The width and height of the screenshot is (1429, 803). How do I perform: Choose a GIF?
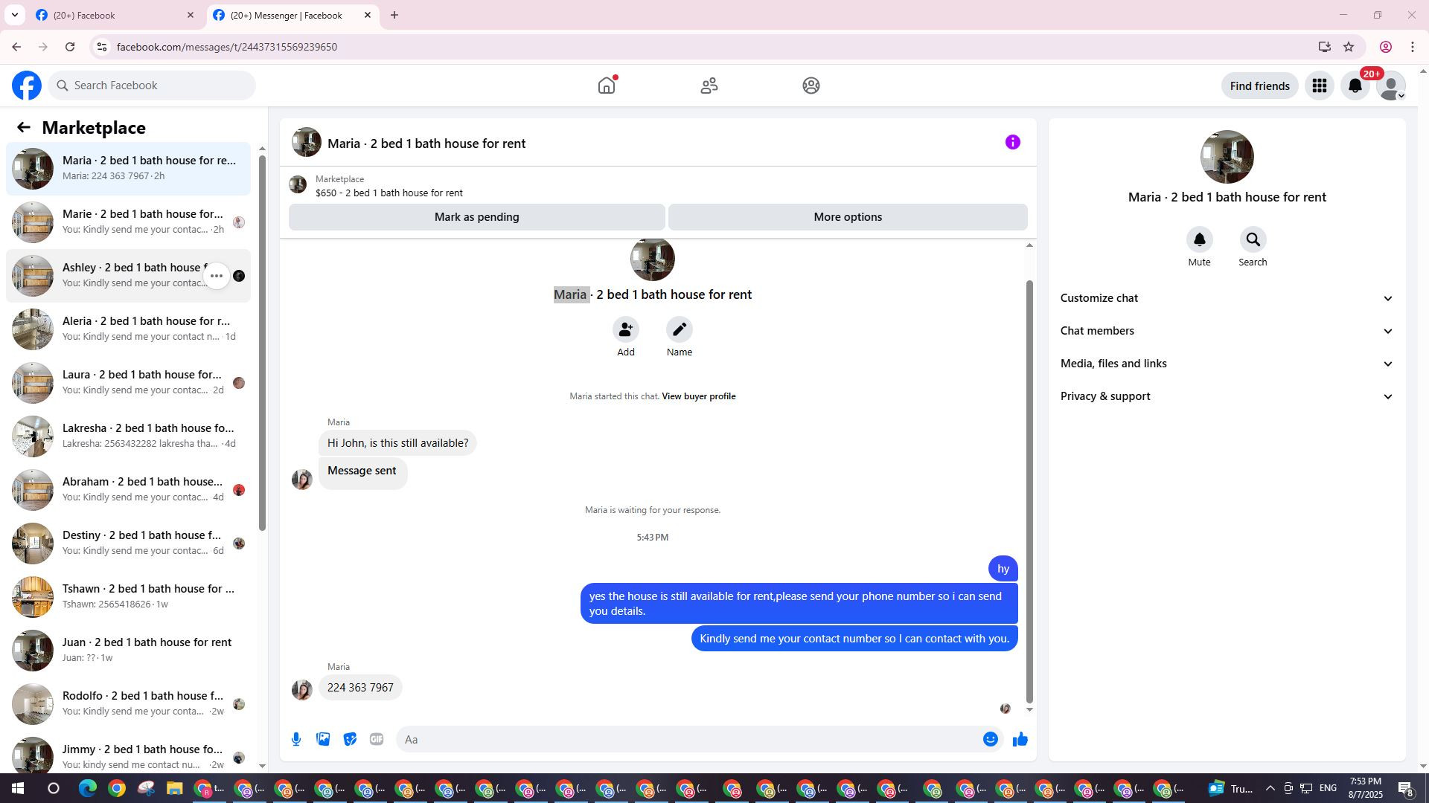[x=377, y=739]
